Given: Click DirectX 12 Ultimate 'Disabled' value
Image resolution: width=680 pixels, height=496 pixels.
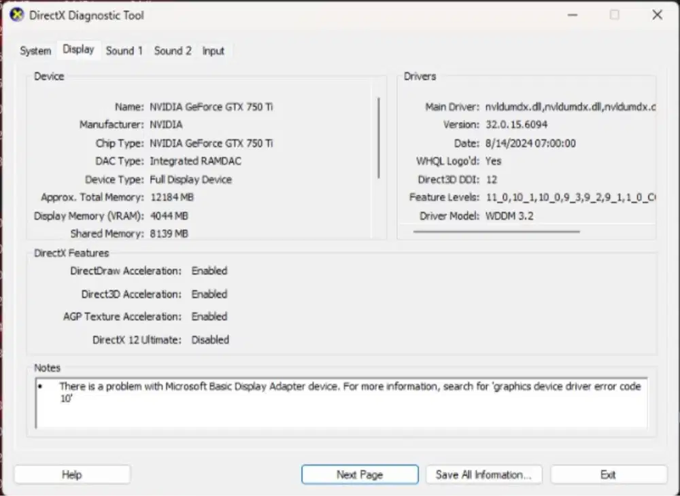Looking at the screenshot, I should [x=210, y=340].
